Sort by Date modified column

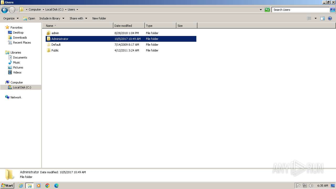click(x=129, y=26)
